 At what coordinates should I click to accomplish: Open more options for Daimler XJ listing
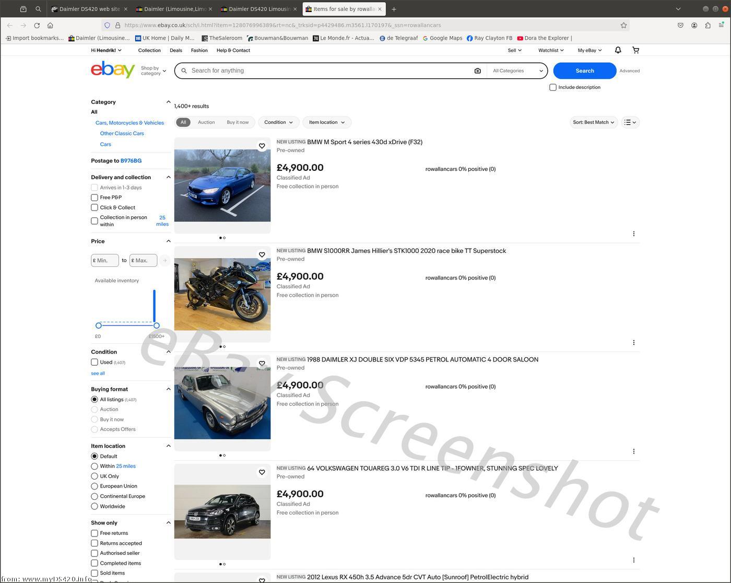634,451
